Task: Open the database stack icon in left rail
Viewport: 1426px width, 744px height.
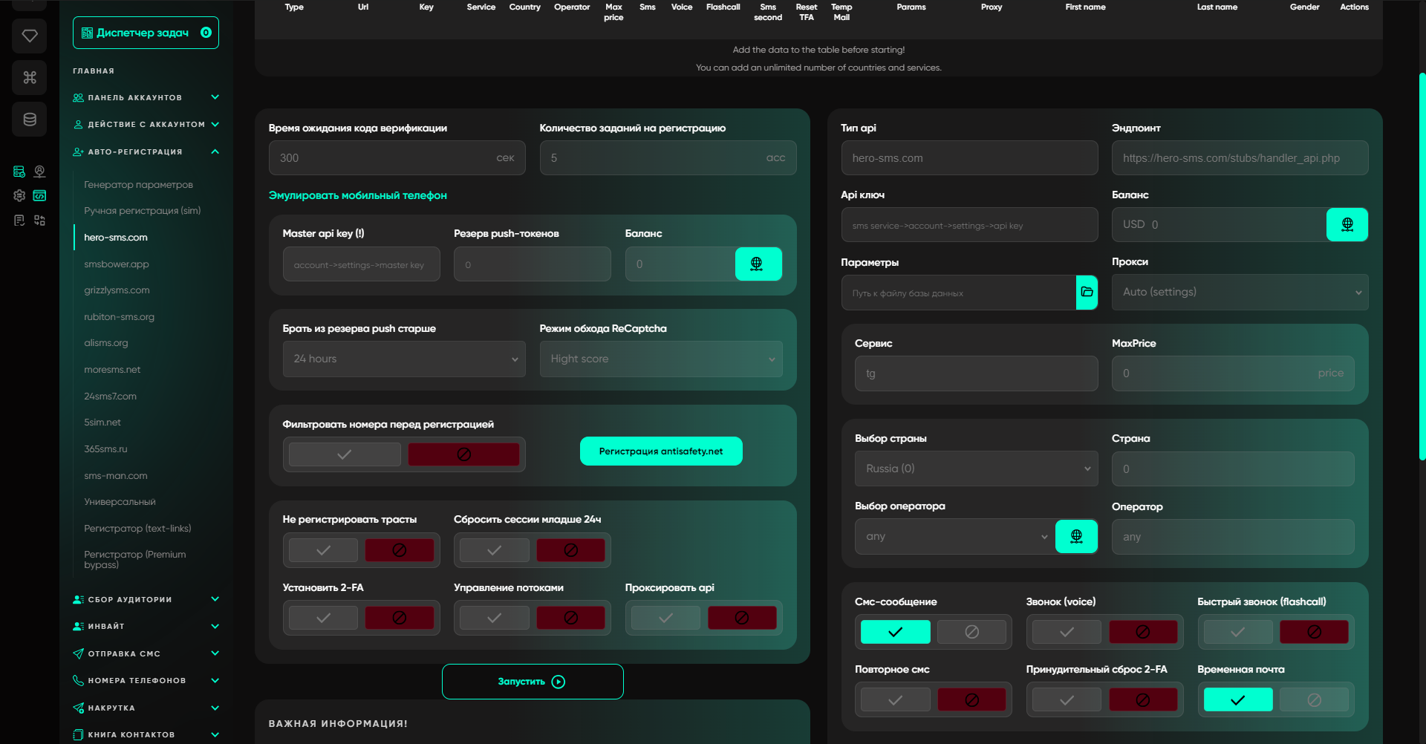Action: pos(30,119)
